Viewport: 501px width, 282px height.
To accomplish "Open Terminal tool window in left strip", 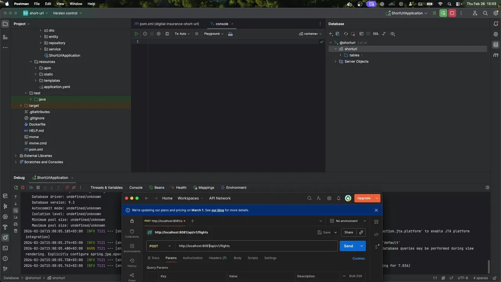I will (5, 248).
